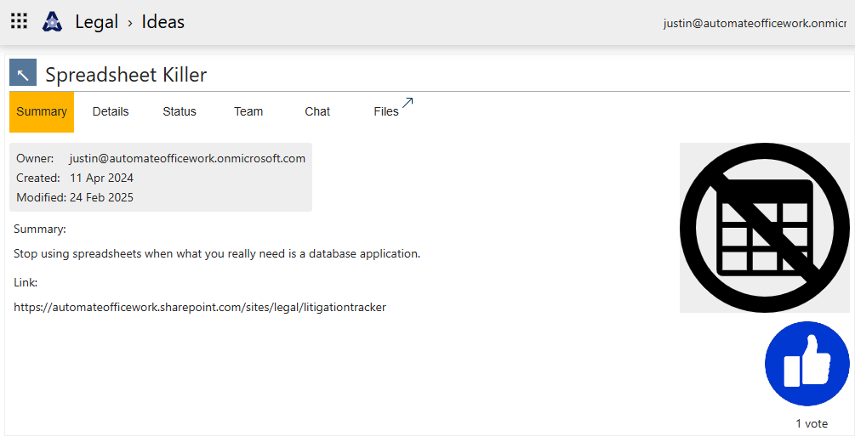Open the app launcher waffle menu
This screenshot has width=855, height=442.
(19, 21)
